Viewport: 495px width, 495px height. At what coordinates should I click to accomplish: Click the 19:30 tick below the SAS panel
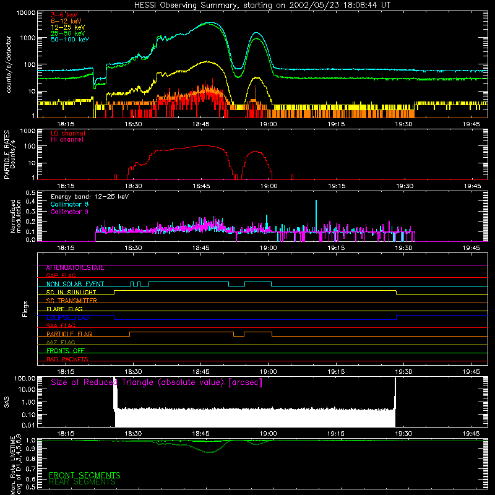point(403,434)
